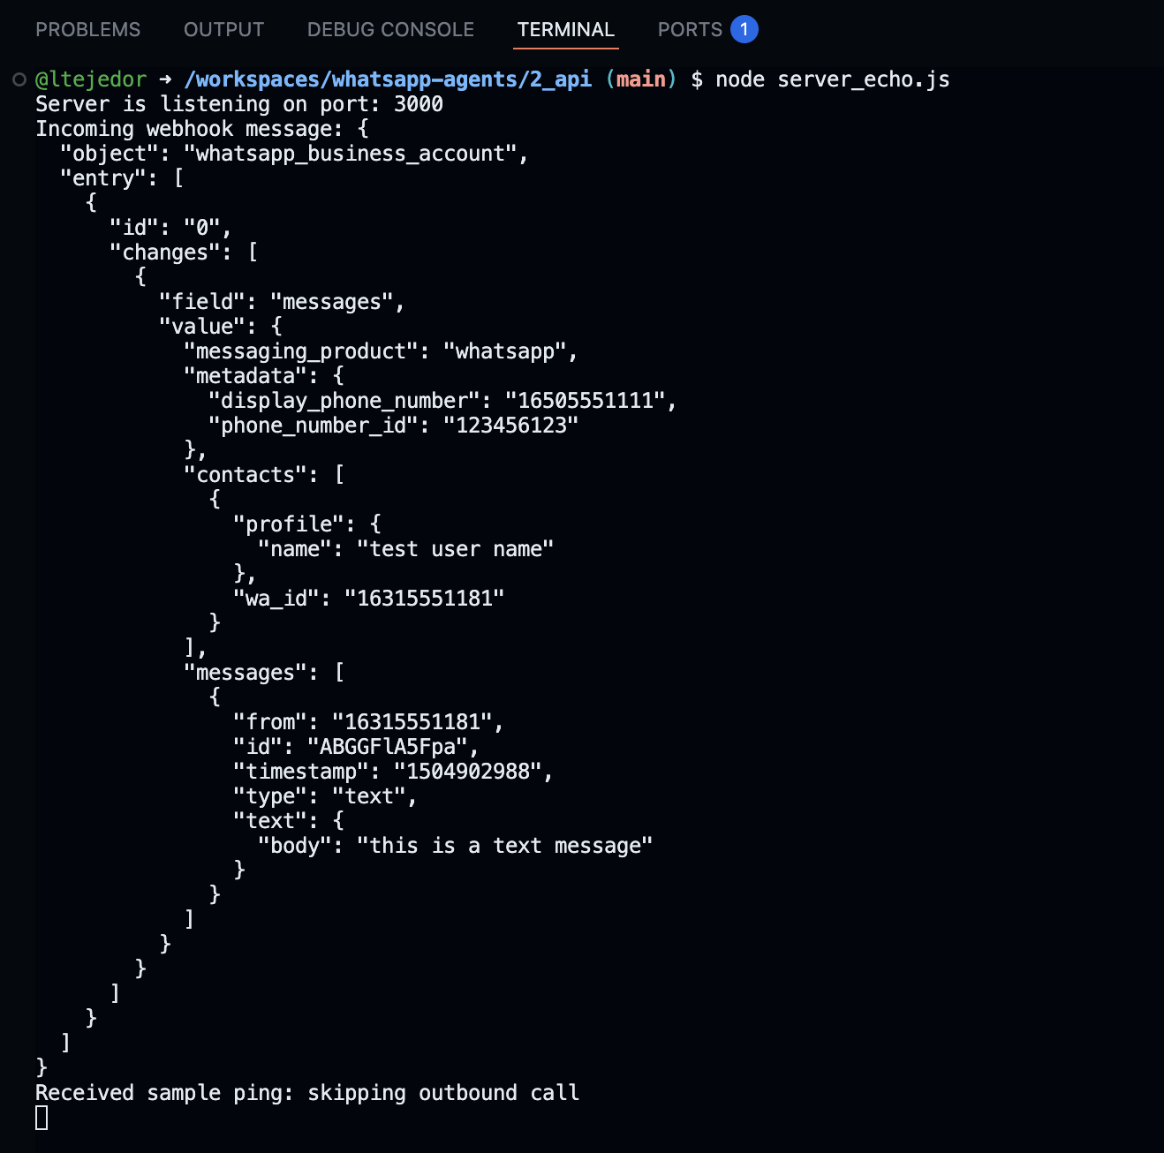
Task: Click the message body this is a text message
Action: click(x=504, y=845)
